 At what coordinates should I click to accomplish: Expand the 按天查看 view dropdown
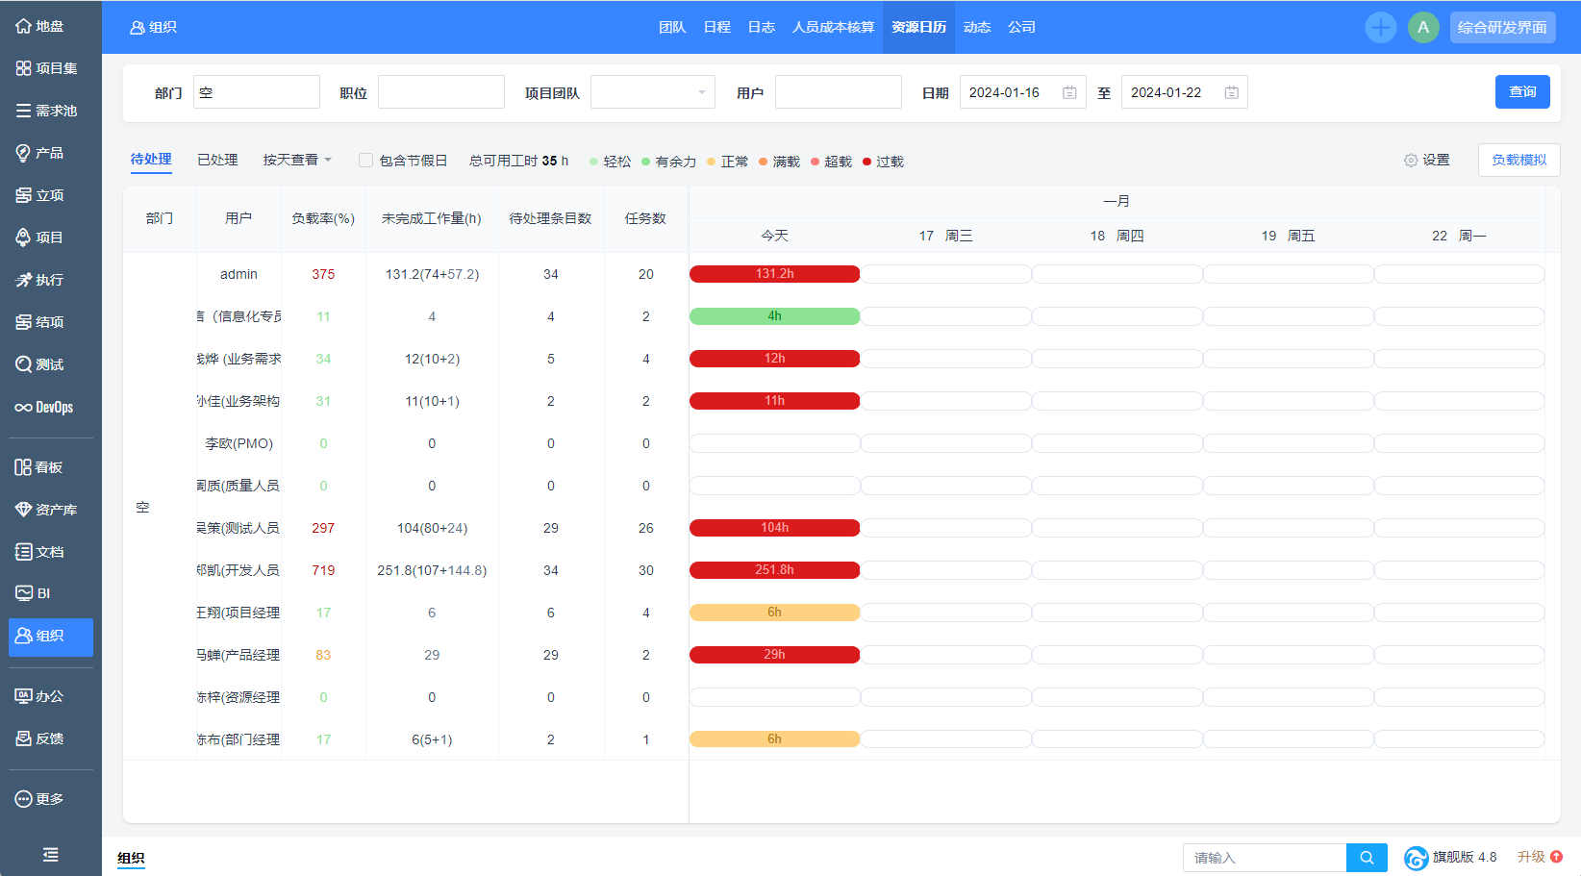(297, 160)
